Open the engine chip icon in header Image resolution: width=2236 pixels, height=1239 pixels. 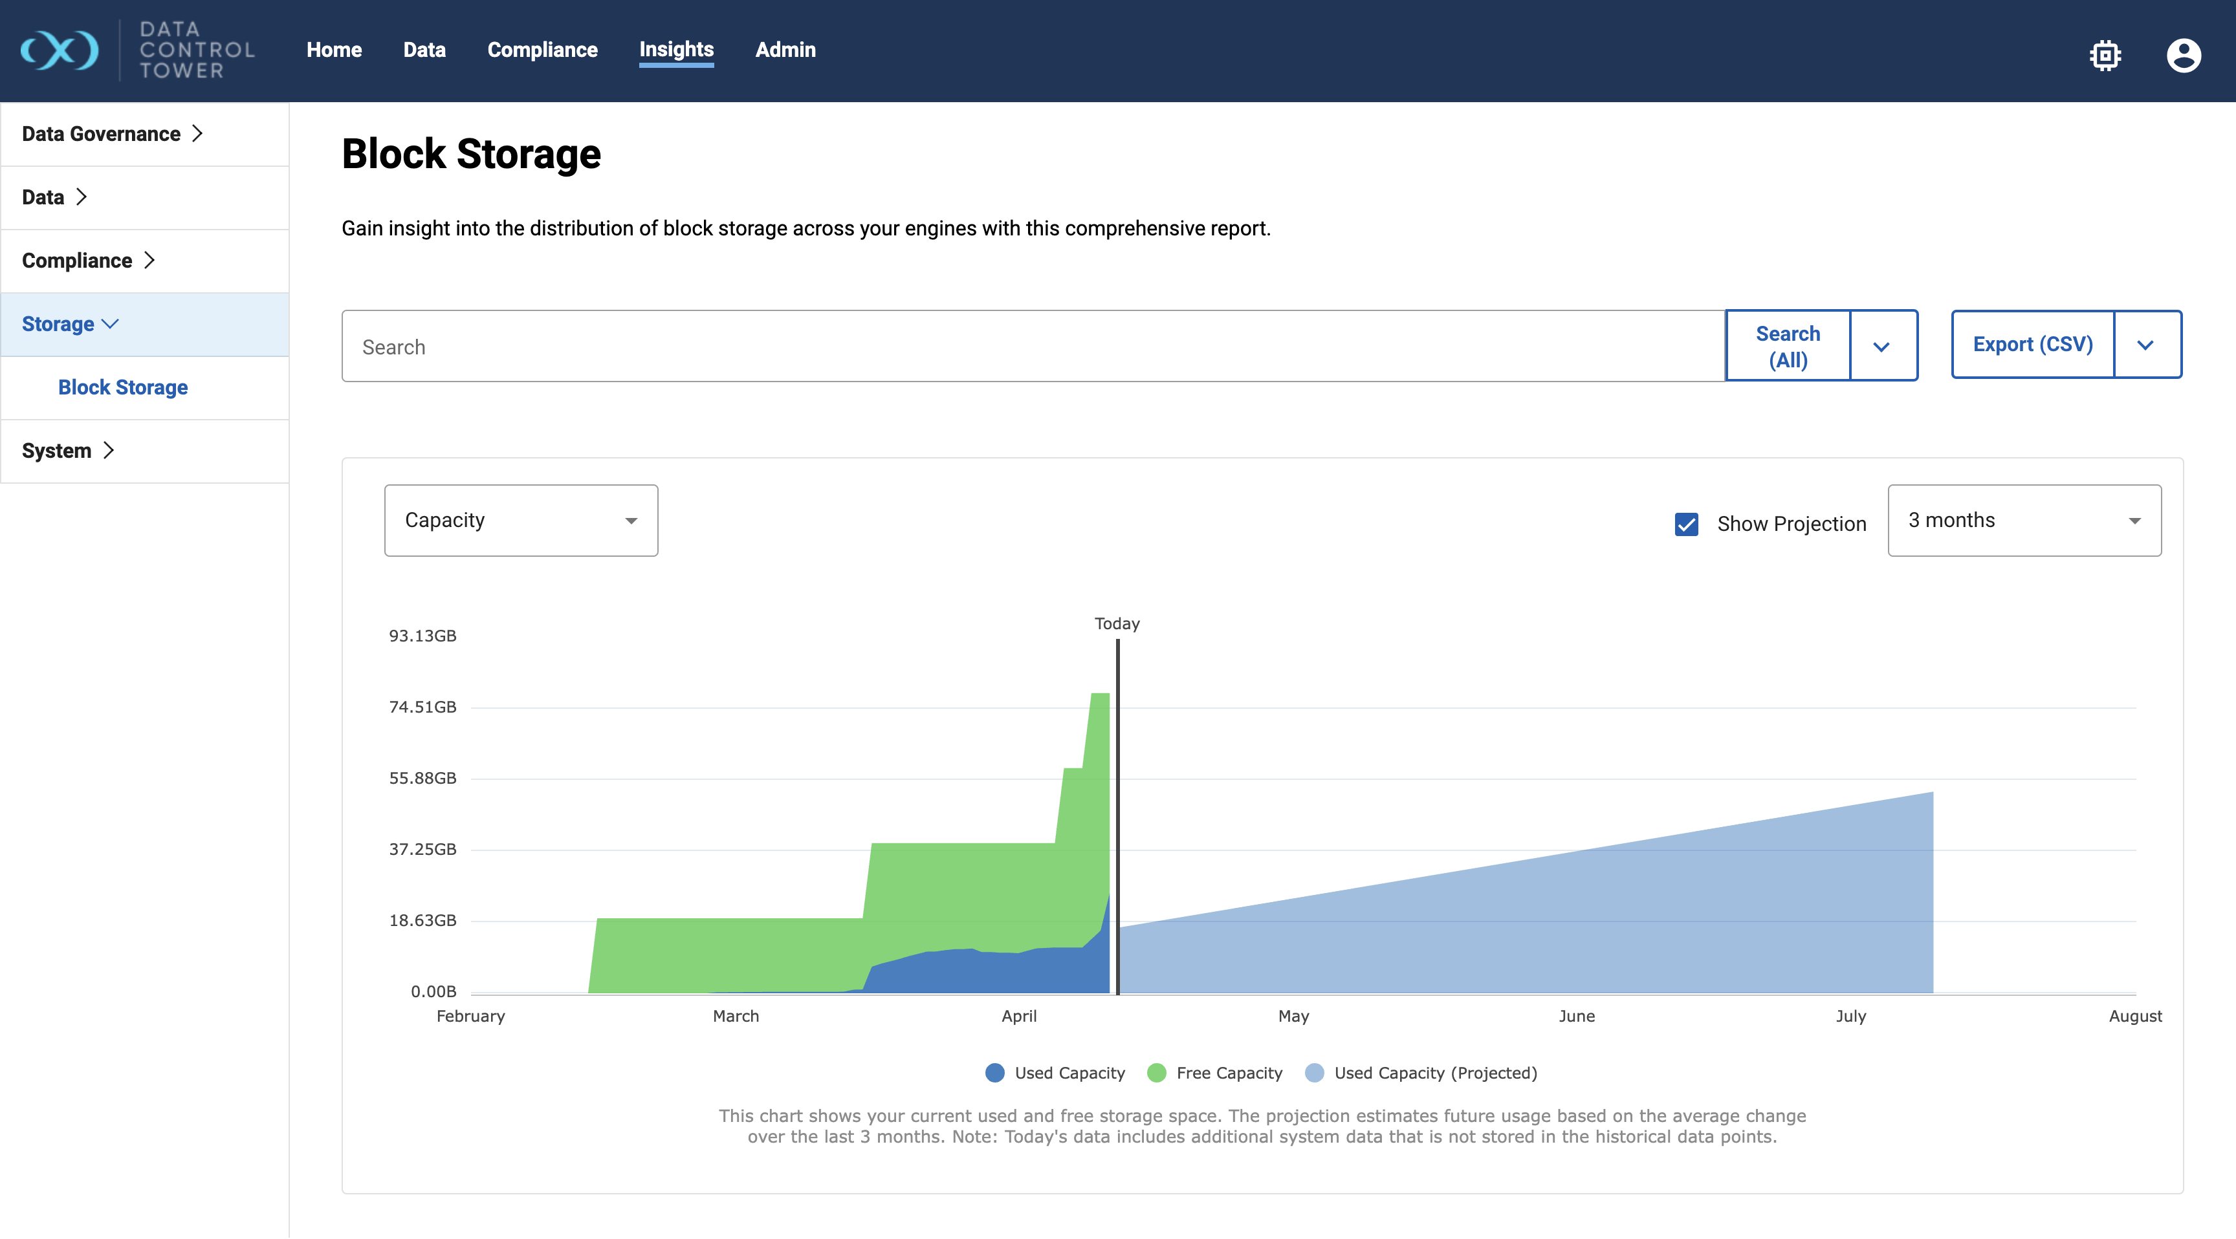[x=2105, y=56]
